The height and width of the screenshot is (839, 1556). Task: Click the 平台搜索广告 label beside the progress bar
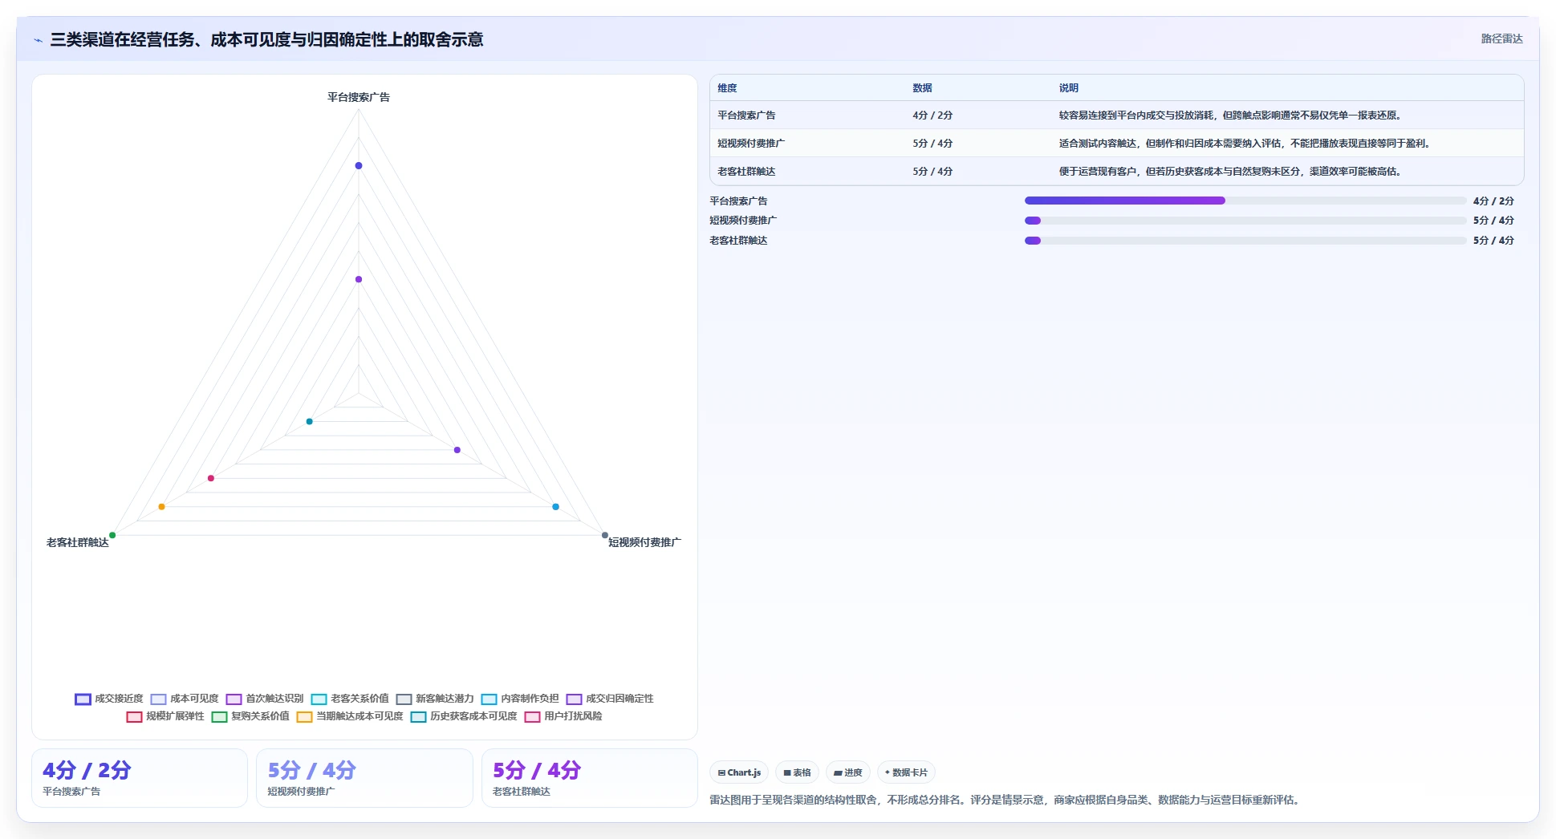(x=738, y=201)
